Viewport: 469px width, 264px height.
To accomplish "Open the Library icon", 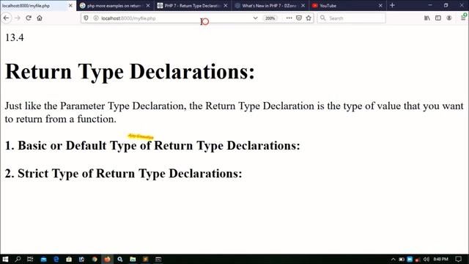I will pos(427,18).
